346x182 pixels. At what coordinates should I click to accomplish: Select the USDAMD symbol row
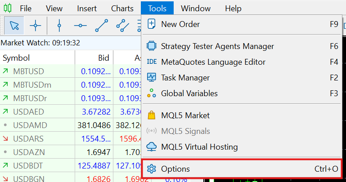coord(70,125)
